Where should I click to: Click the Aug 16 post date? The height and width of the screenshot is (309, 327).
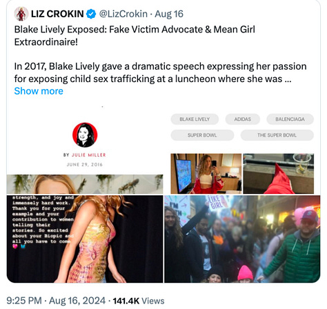[169, 14]
